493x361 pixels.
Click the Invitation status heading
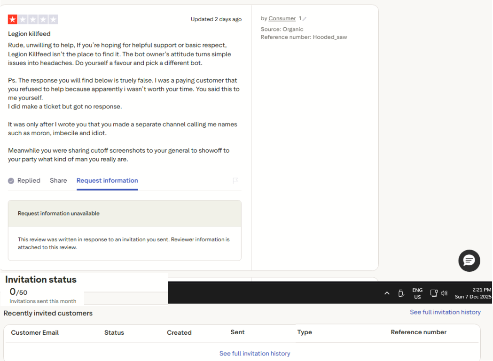(x=41, y=279)
